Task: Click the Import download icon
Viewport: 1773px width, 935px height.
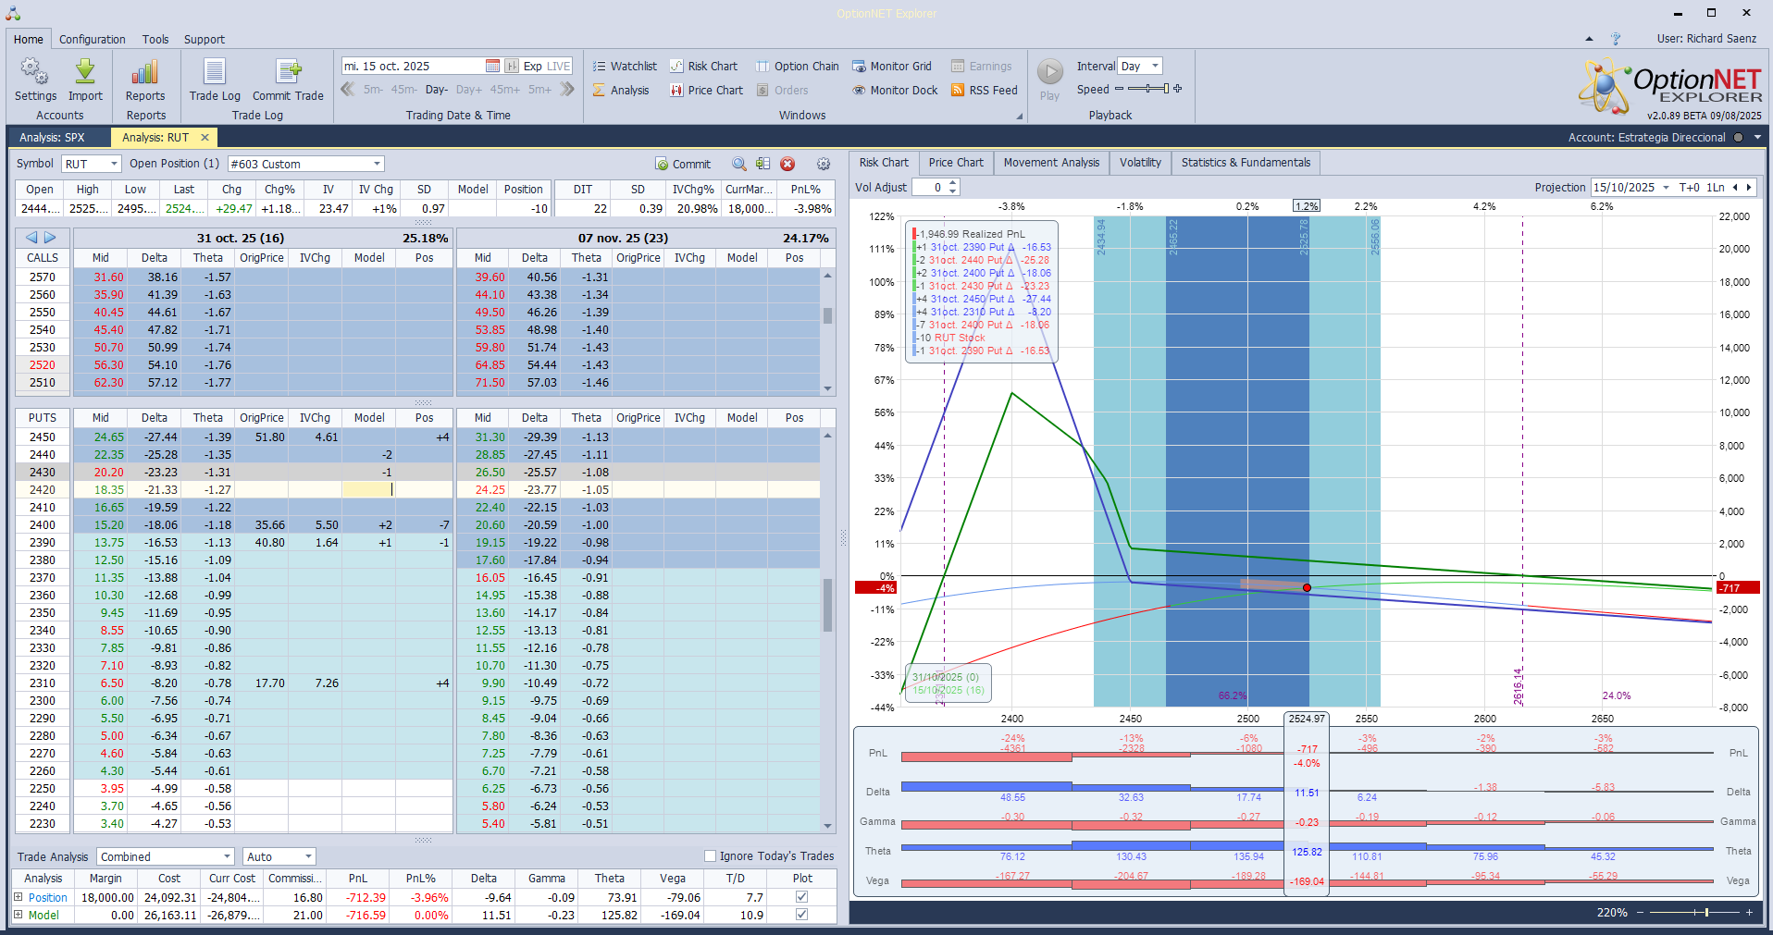Action: coord(85,72)
